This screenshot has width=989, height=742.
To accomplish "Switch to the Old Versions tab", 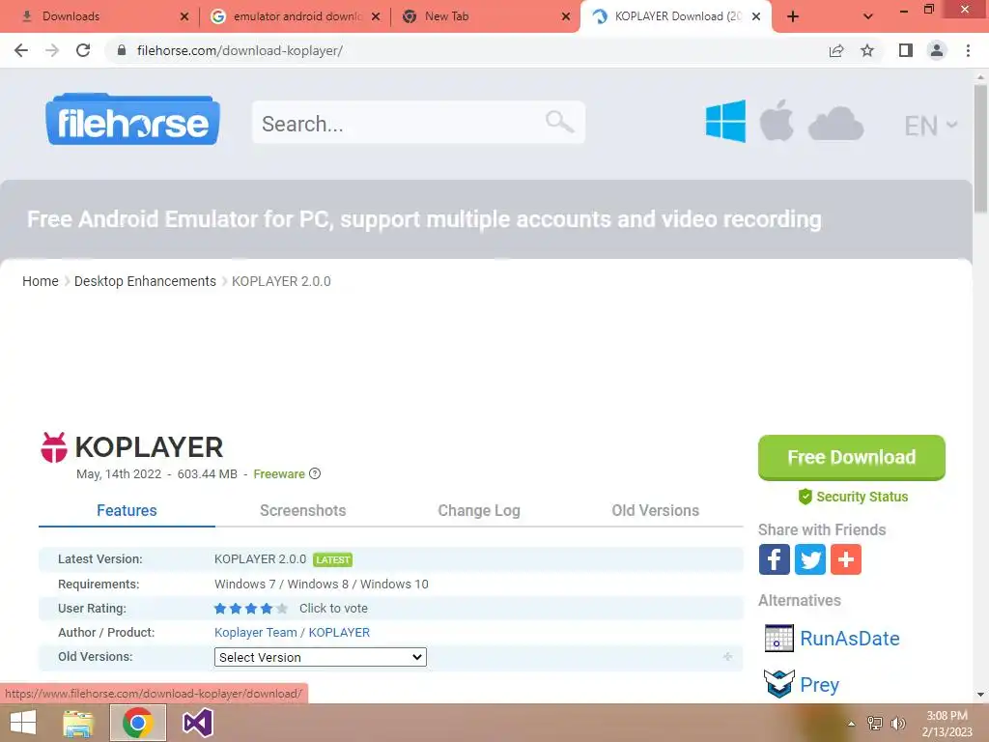I will [x=656, y=510].
